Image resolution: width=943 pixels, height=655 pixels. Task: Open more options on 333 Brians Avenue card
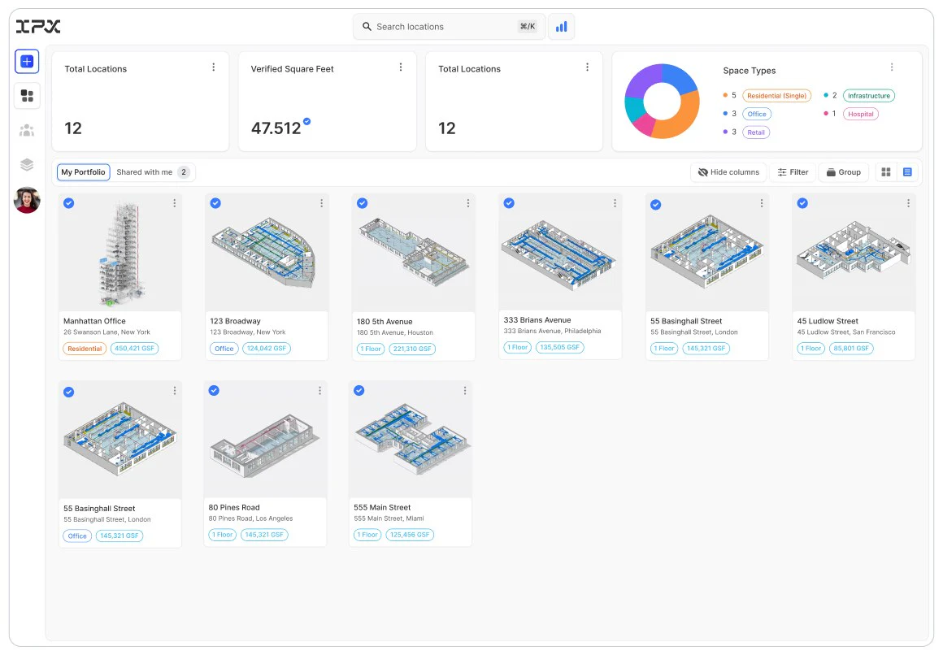(615, 203)
